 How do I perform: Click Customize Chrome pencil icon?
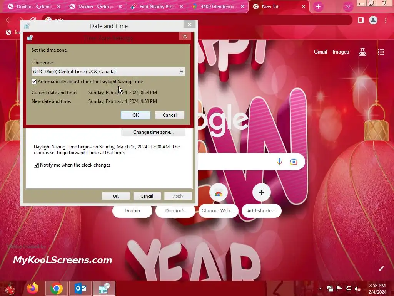(381, 268)
